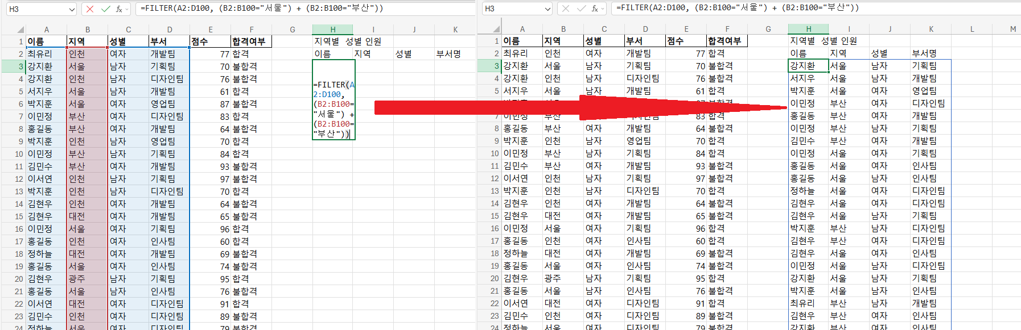
Task: Open Insert Function fx in right formula bar
Action: coord(595,9)
